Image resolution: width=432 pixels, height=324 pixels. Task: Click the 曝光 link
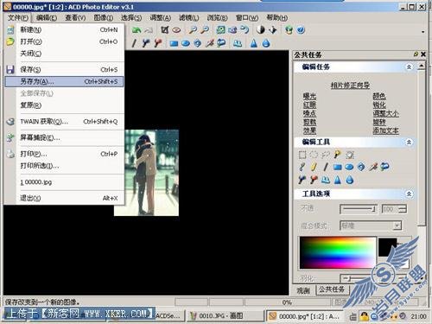(x=309, y=96)
